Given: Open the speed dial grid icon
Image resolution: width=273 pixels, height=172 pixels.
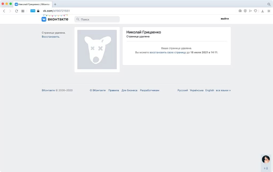Looking at the screenshot, I should (x=23, y=11).
